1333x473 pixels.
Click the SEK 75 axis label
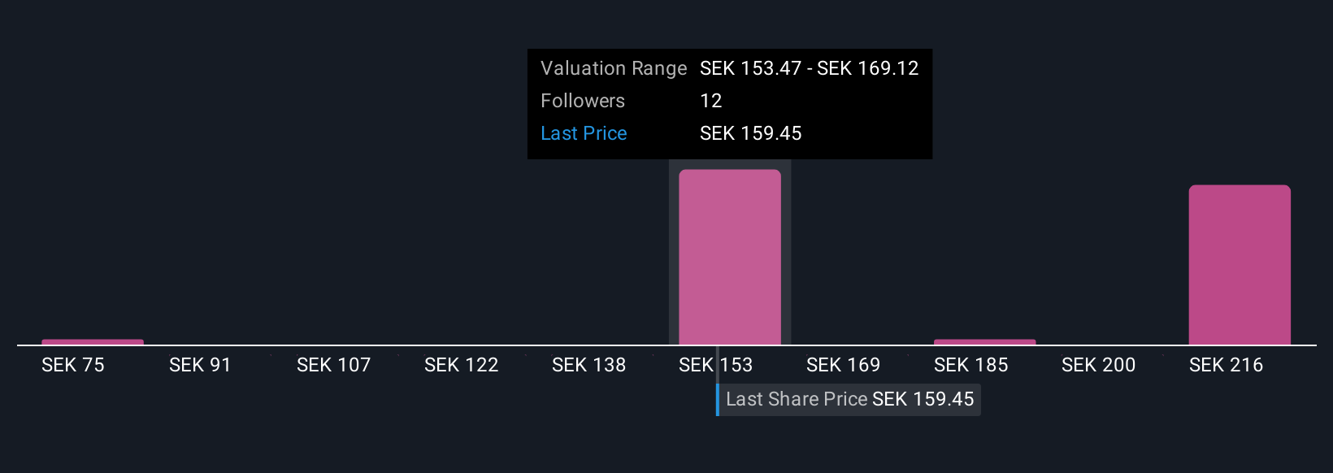73,365
